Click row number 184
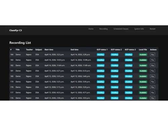 (12, 54)
